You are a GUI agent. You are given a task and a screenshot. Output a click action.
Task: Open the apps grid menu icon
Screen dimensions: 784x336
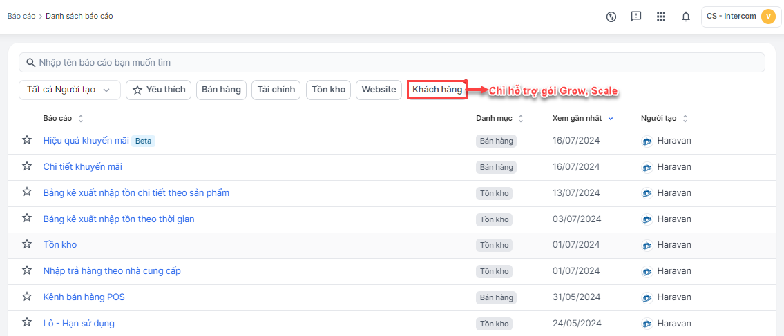pyautogui.click(x=661, y=17)
